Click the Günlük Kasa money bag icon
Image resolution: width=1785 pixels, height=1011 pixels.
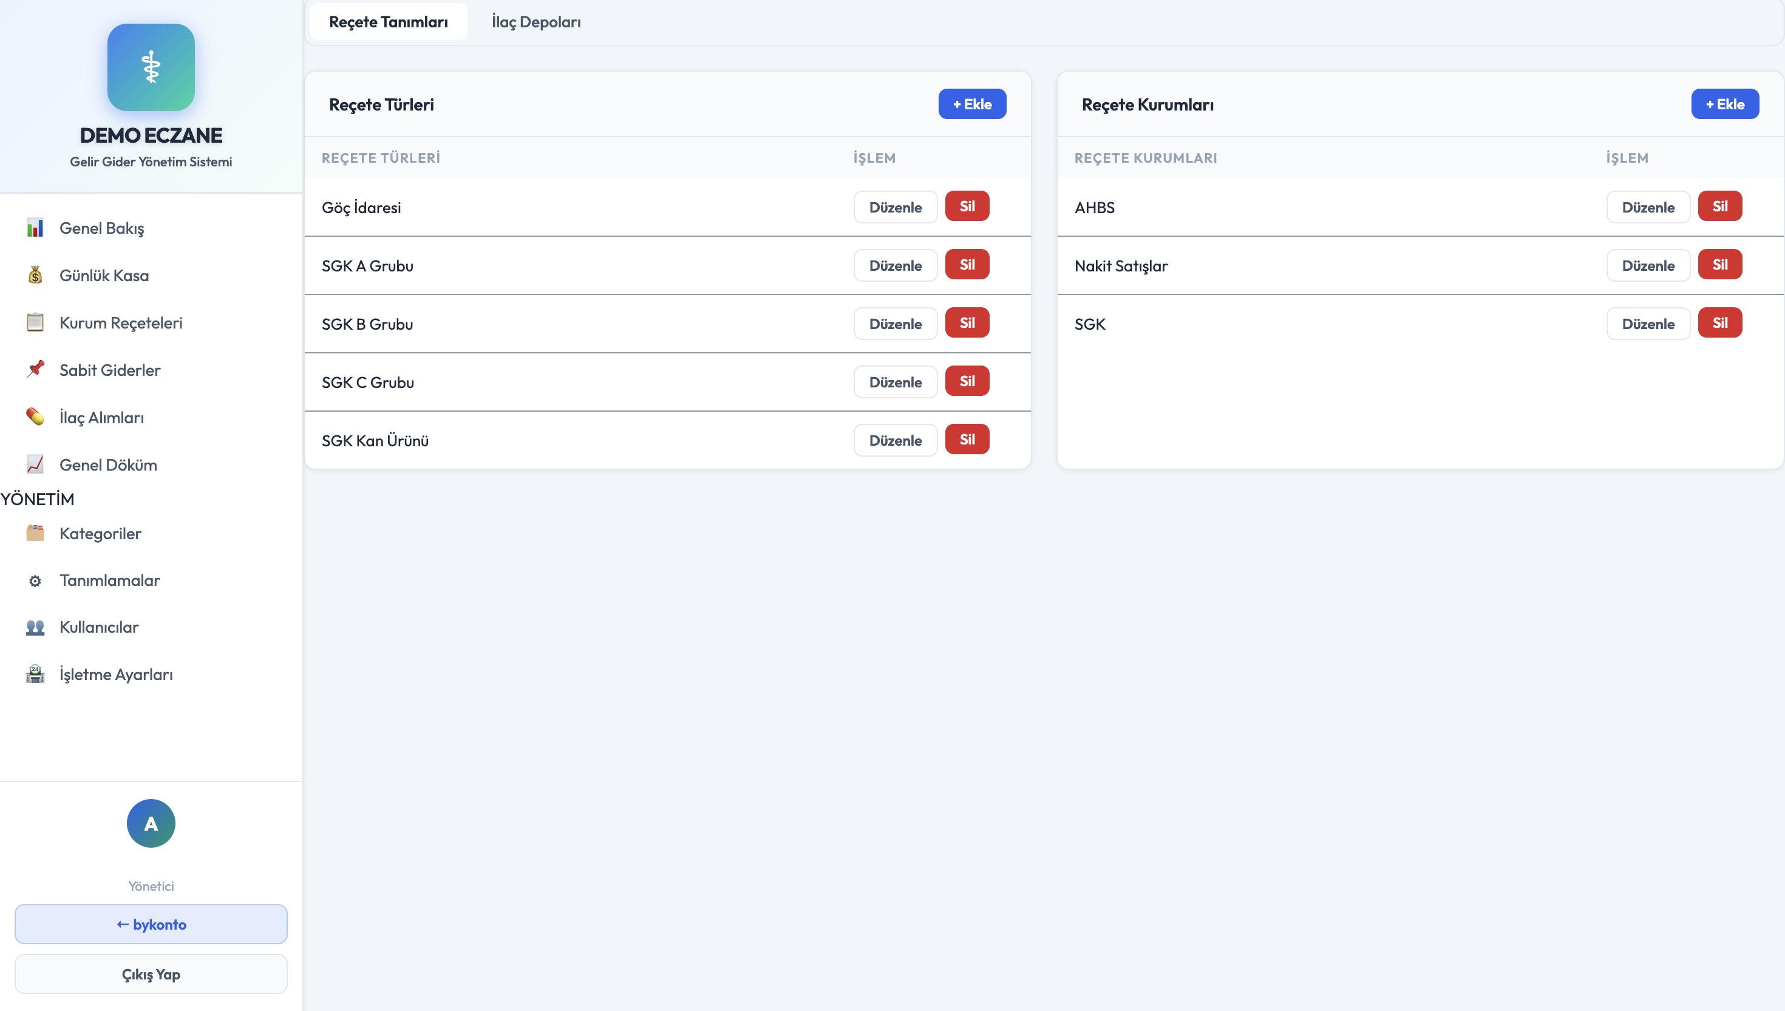click(35, 275)
